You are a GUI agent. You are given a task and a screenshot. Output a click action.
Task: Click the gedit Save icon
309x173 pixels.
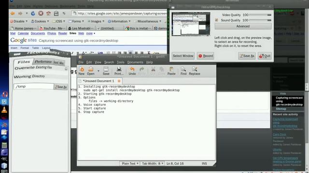(106, 69)
